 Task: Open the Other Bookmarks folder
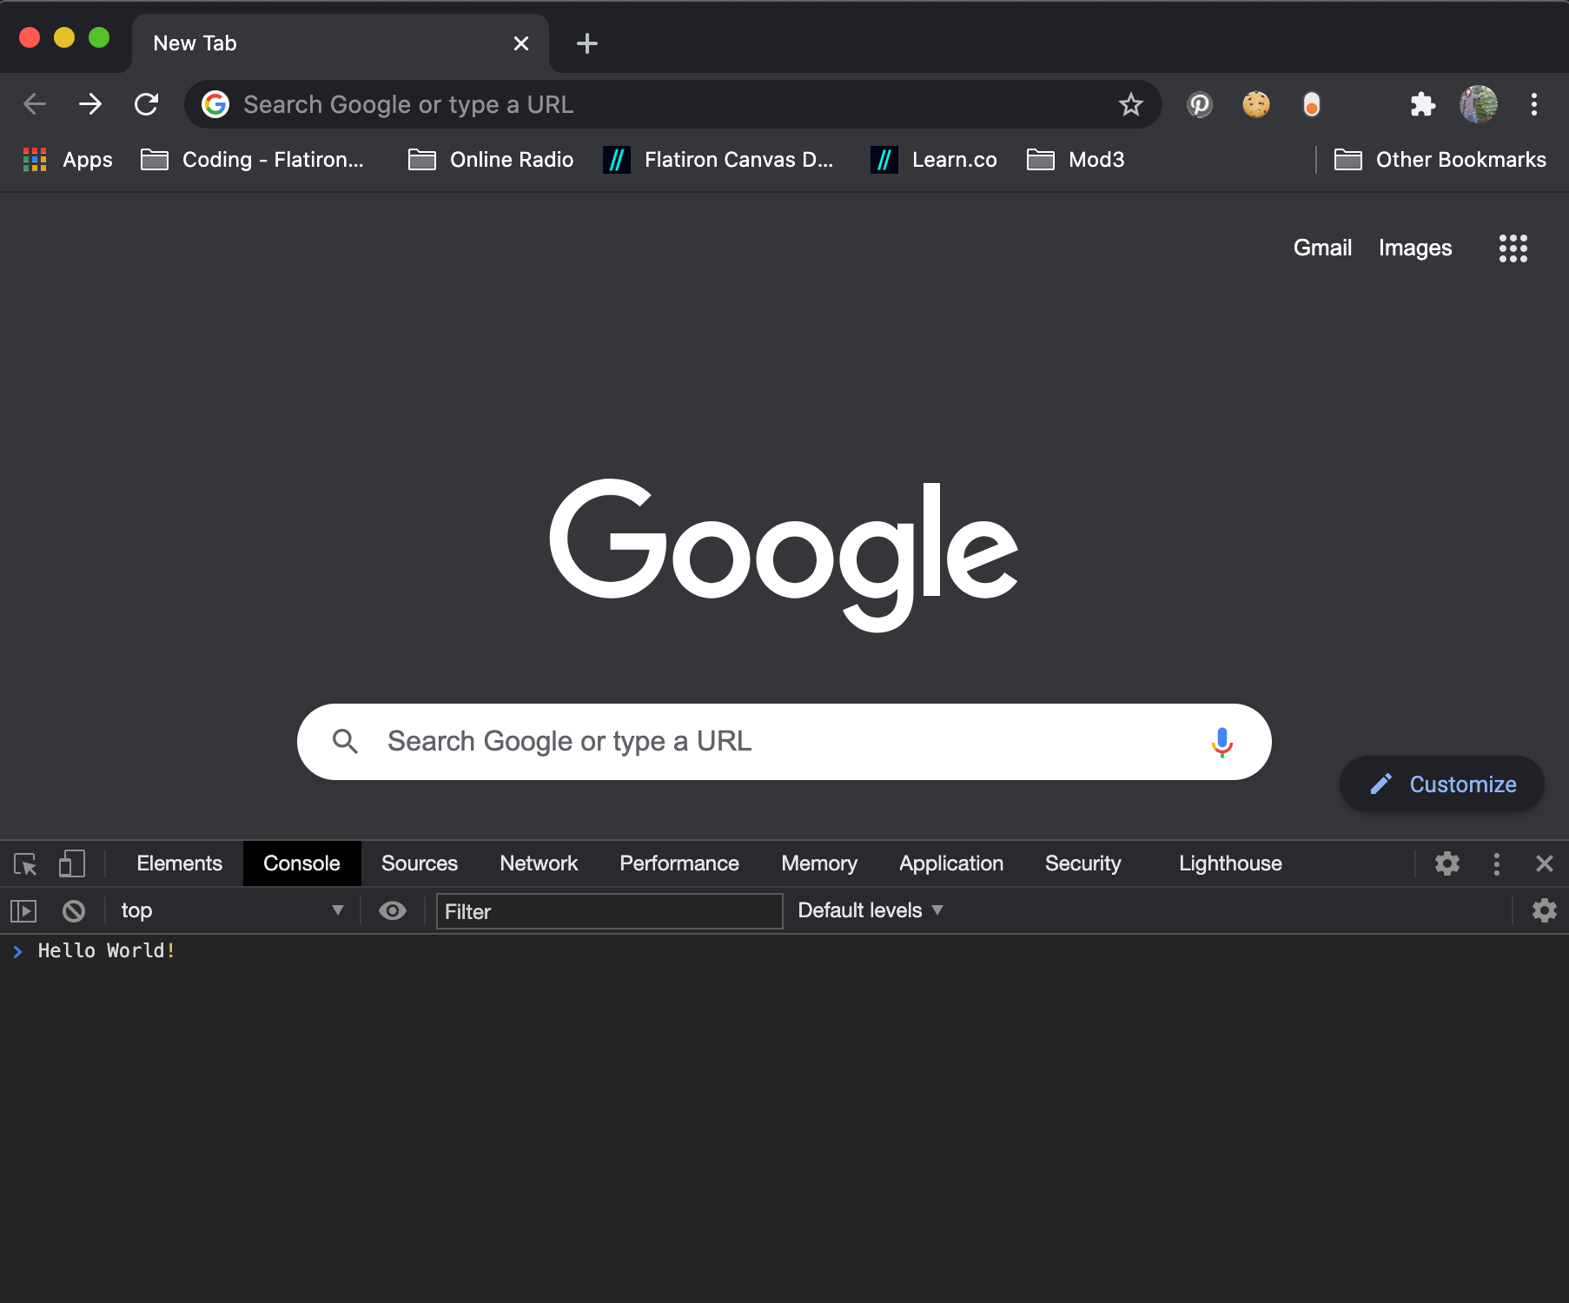click(1440, 160)
